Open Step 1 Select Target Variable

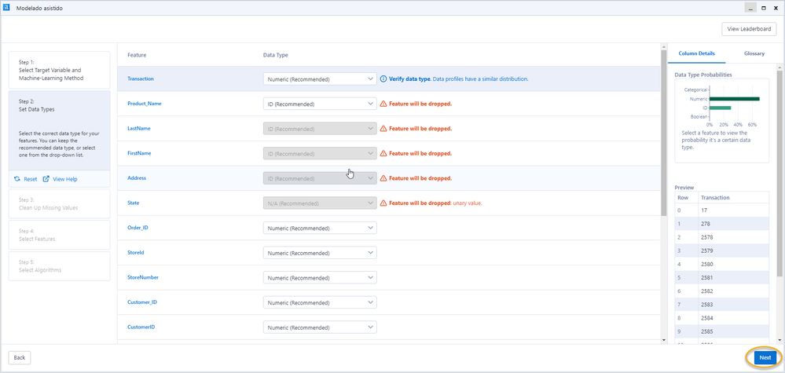(x=60, y=70)
